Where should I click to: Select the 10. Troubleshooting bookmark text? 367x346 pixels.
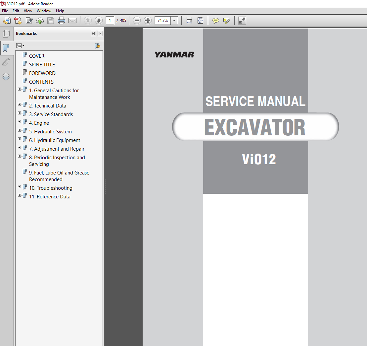[x=51, y=188]
